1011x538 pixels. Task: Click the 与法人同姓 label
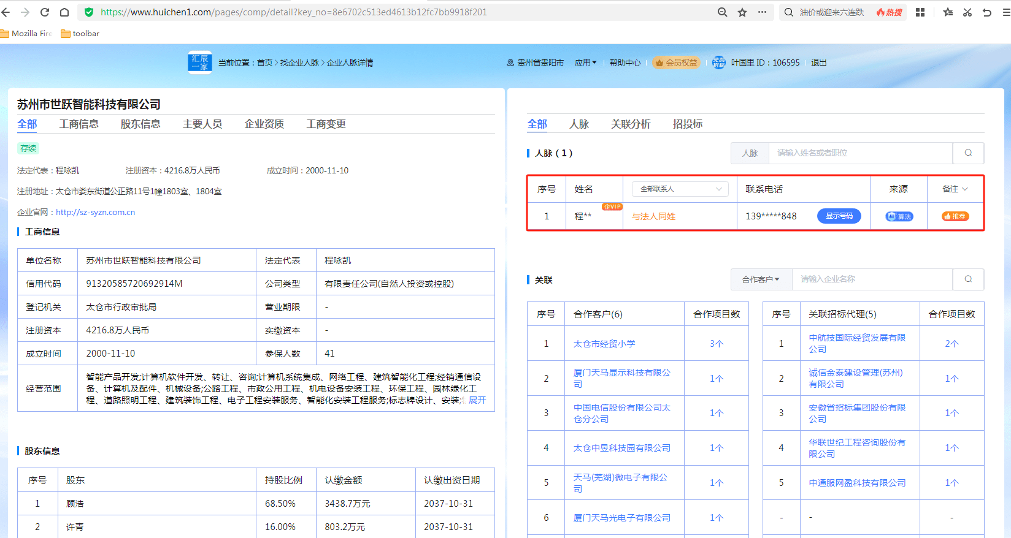coord(653,216)
